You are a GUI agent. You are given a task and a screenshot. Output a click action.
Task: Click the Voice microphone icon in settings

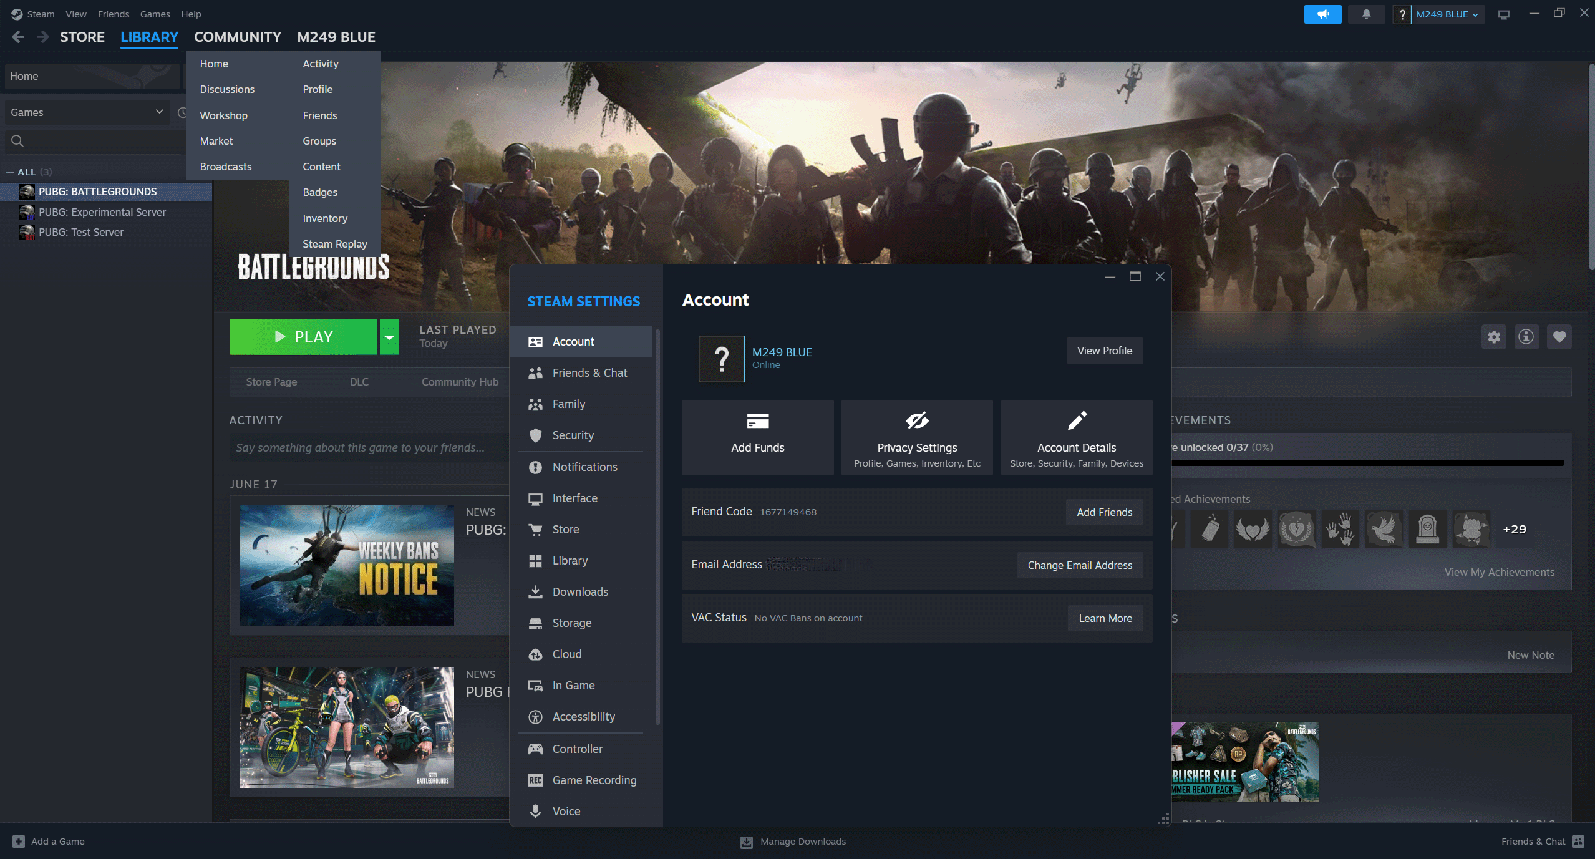tap(535, 812)
